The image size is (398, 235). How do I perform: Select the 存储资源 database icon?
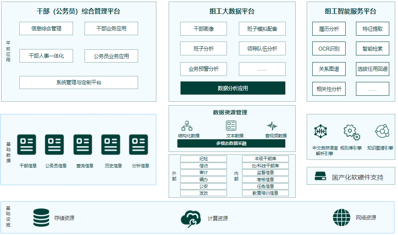tap(41, 218)
